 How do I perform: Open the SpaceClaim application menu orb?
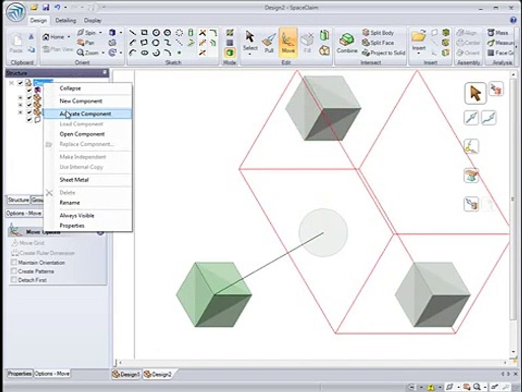click(x=16, y=13)
